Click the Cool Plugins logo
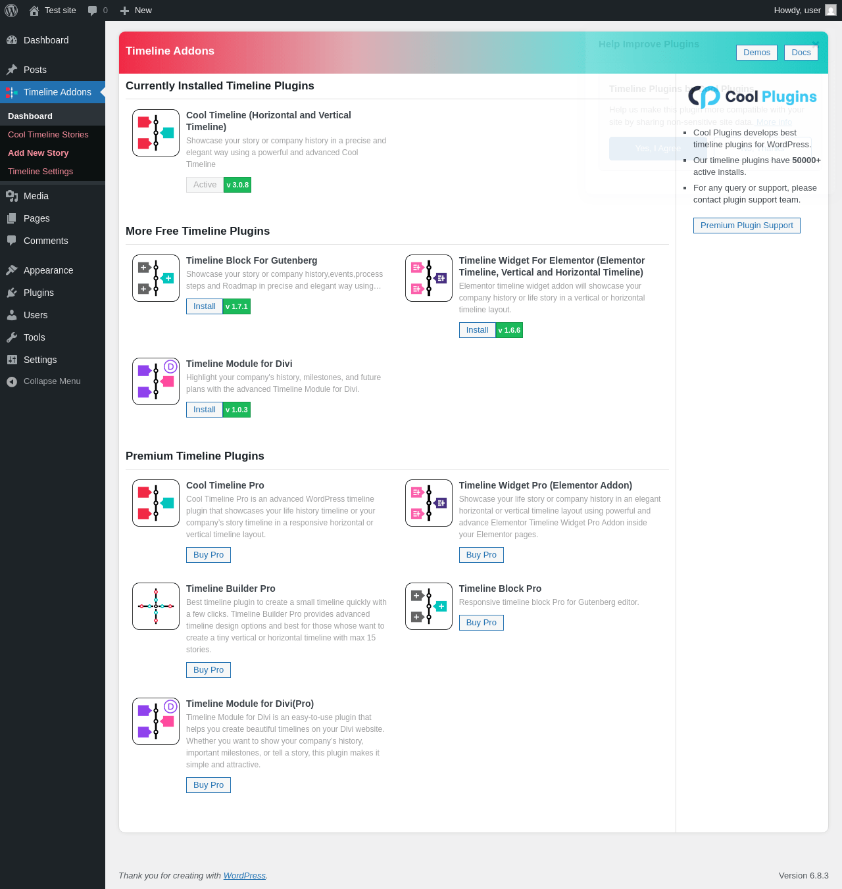842x889 pixels. click(x=752, y=97)
